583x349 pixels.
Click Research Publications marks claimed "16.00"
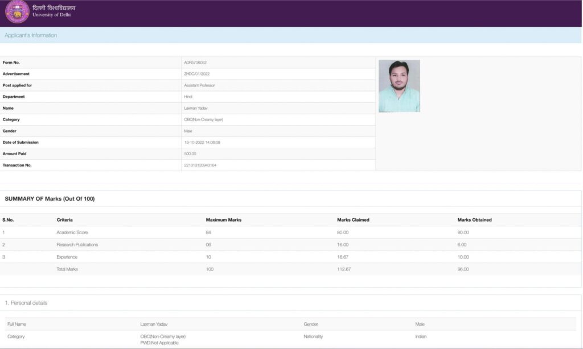(343, 244)
